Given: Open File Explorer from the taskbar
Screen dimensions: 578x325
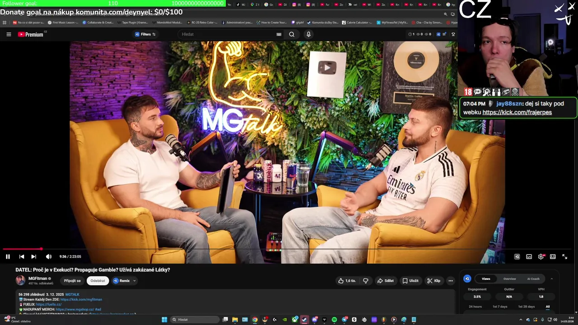Looking at the screenshot, I should (x=235, y=320).
